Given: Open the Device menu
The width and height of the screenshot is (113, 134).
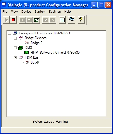Looking at the screenshot, I should (x=26, y=12).
